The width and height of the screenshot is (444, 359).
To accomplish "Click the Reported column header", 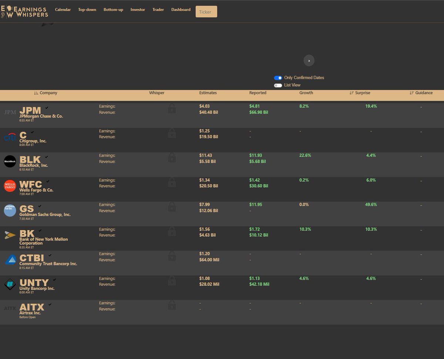I will click(258, 93).
